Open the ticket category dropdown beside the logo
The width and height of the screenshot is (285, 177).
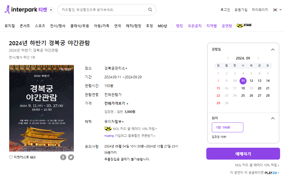tap(51, 10)
